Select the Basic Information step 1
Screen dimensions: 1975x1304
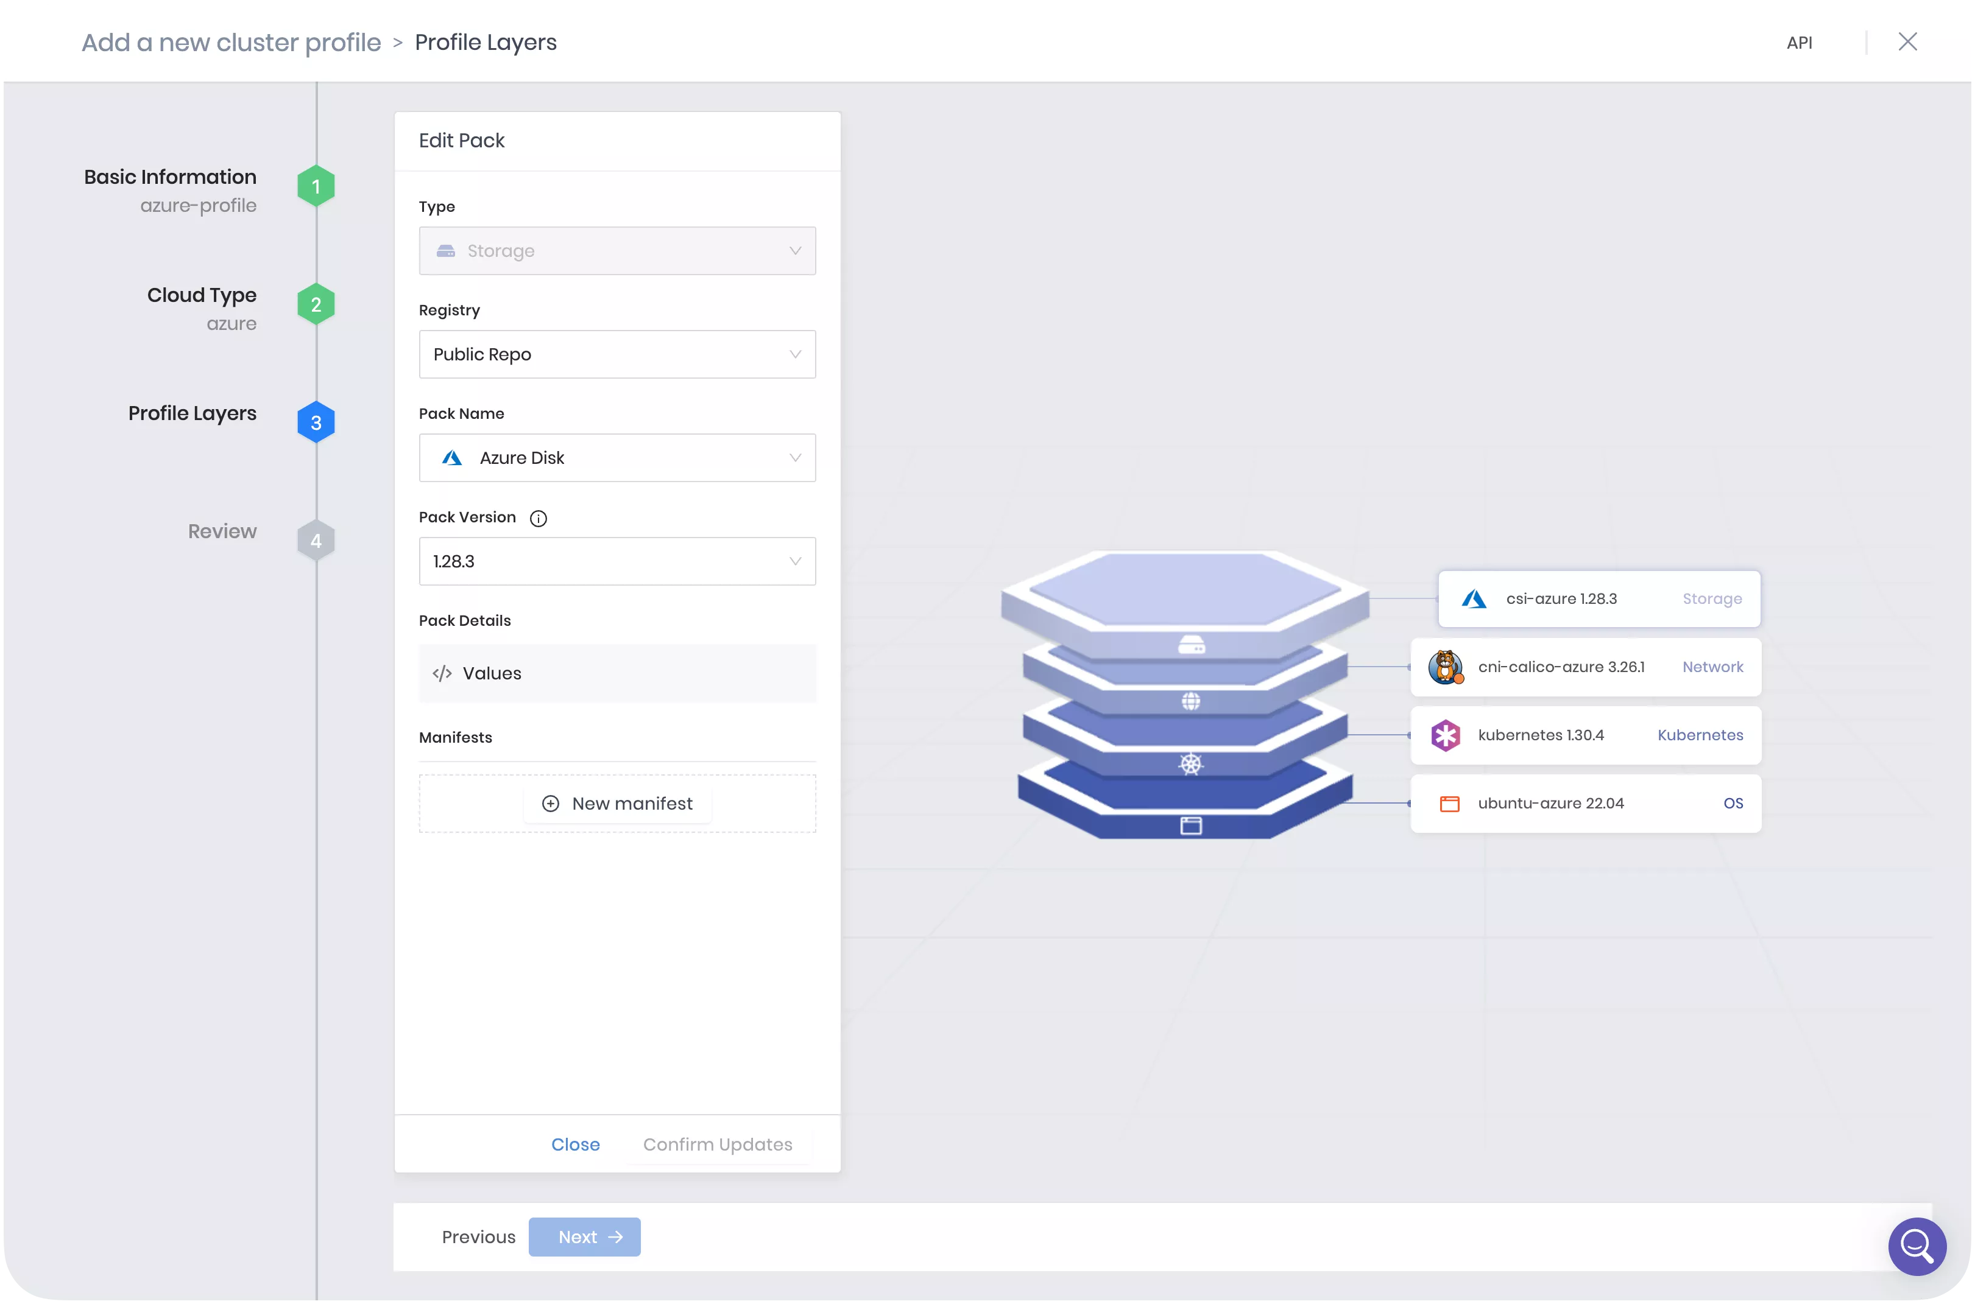coord(313,186)
